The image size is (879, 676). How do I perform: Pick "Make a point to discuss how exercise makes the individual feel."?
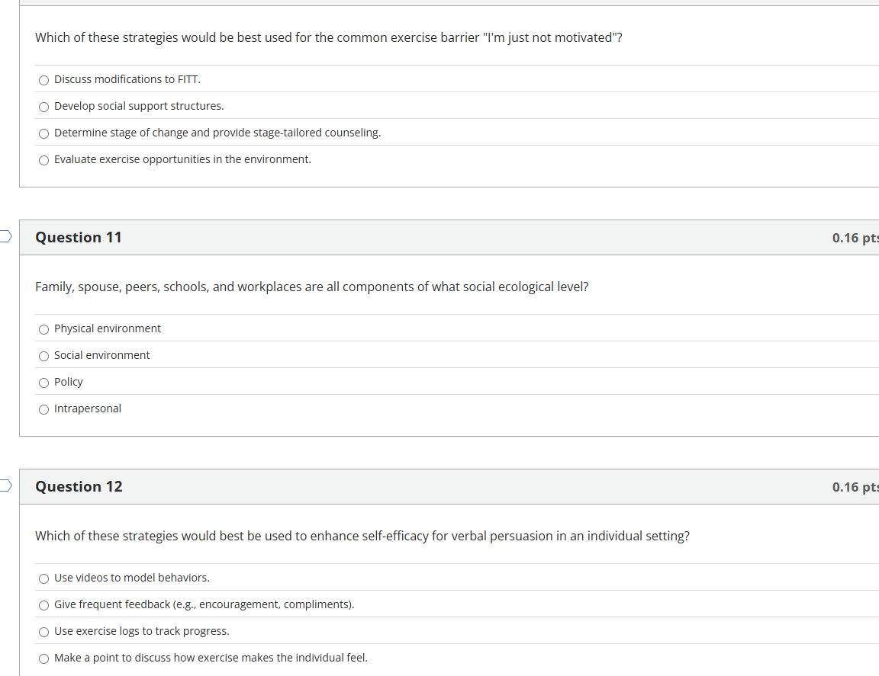coord(43,658)
